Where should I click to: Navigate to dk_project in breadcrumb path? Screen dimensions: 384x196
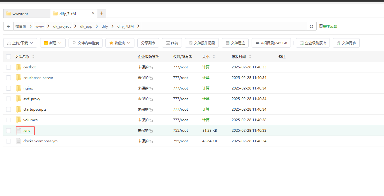click(x=62, y=26)
